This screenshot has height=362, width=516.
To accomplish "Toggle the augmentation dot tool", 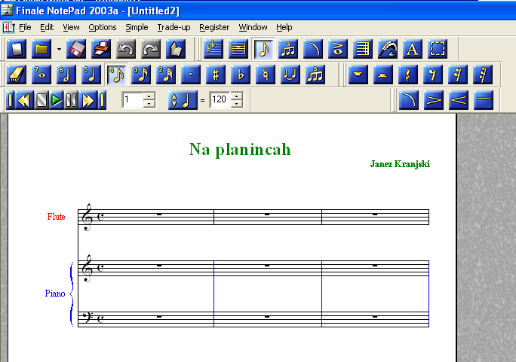I will (191, 75).
